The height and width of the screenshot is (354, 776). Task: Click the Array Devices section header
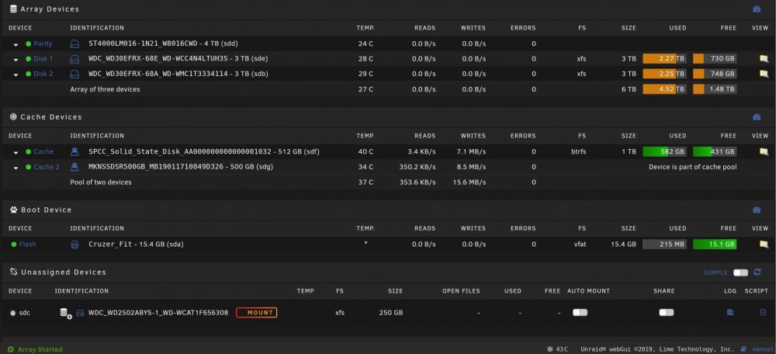[x=50, y=9]
